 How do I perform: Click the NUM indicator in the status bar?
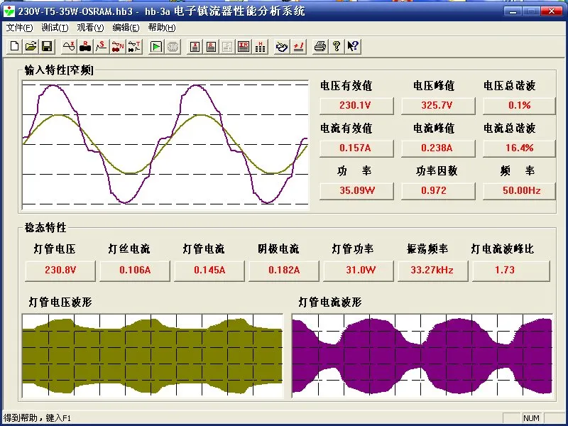531,418
